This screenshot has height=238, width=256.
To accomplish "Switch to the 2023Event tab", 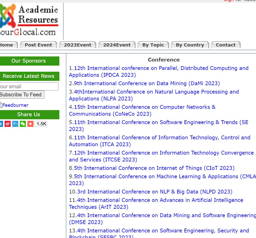I will [x=77, y=45].
